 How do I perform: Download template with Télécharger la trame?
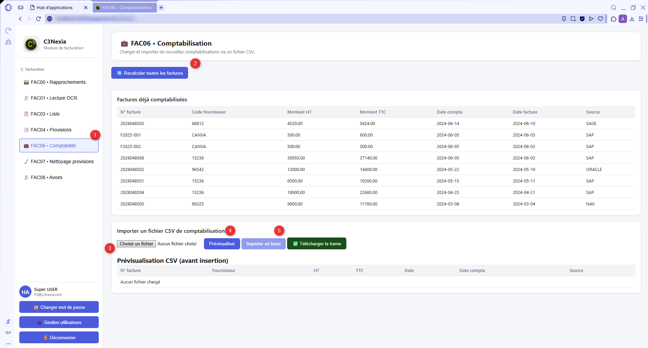(x=317, y=244)
